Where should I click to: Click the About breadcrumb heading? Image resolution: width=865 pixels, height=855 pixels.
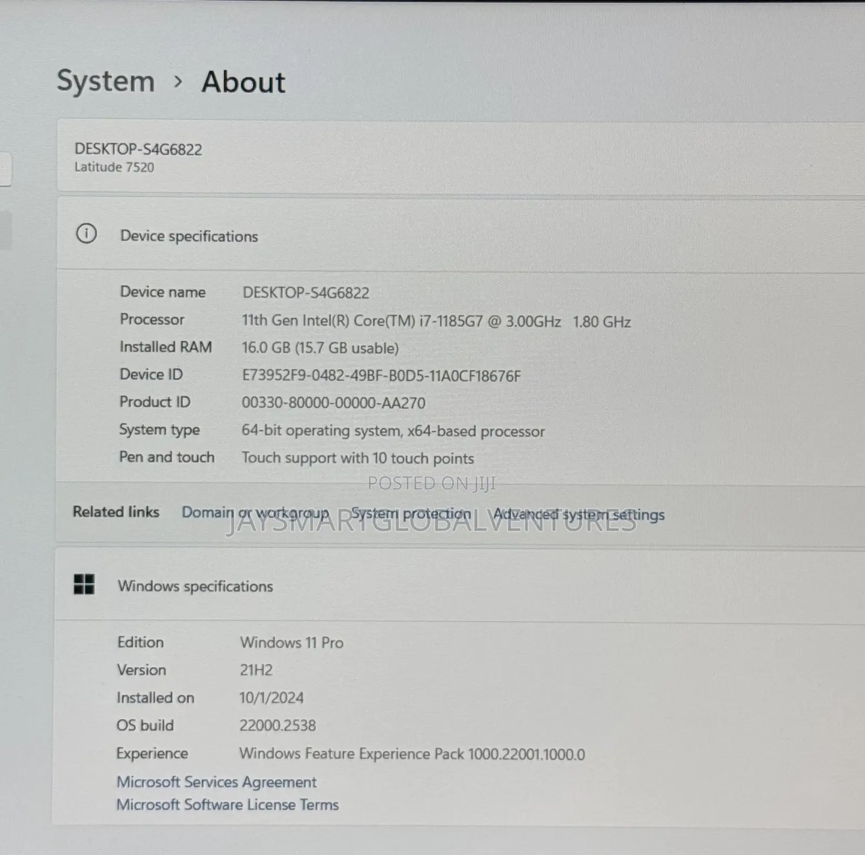[x=243, y=83]
